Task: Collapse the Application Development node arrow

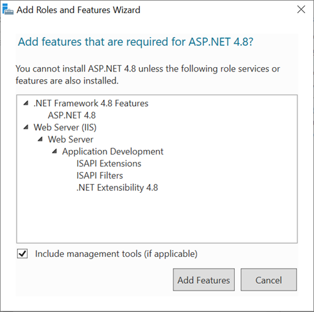Action: coord(54,151)
